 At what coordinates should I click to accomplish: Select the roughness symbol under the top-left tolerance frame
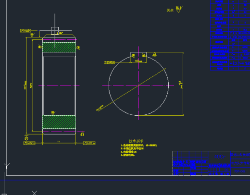(32, 35)
